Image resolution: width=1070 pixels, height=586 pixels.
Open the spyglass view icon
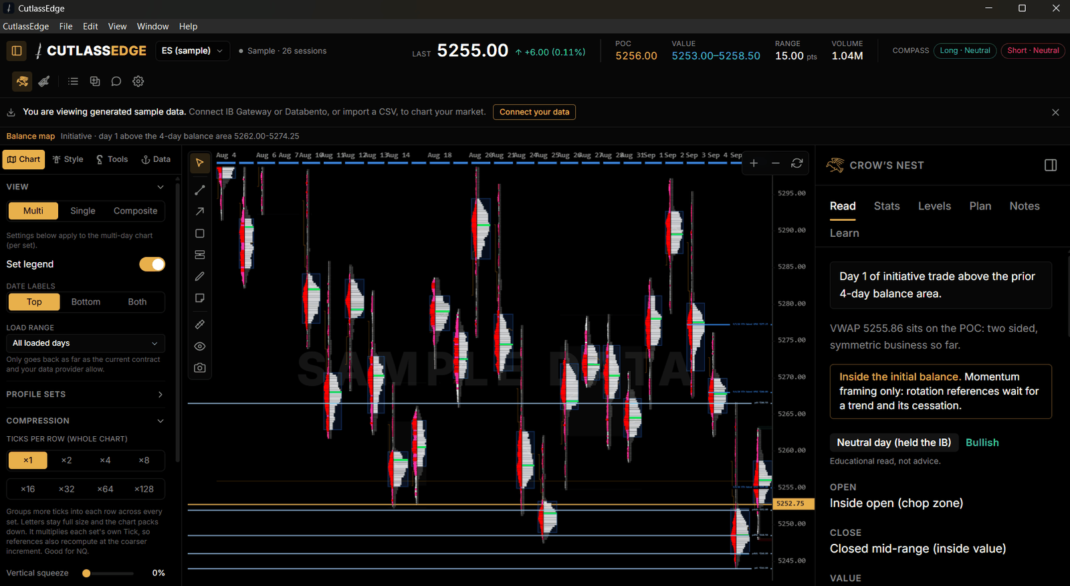tap(44, 82)
